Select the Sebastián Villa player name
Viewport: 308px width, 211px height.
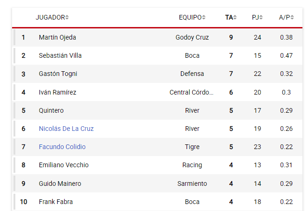(x=60, y=55)
